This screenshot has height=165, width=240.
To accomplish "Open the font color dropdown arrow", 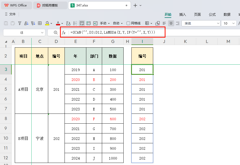I will 62,23.
